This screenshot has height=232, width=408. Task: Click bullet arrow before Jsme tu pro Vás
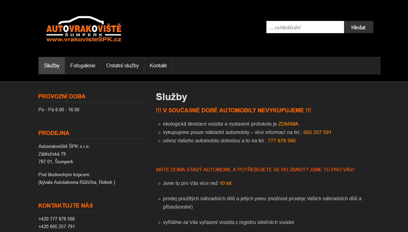(159, 184)
